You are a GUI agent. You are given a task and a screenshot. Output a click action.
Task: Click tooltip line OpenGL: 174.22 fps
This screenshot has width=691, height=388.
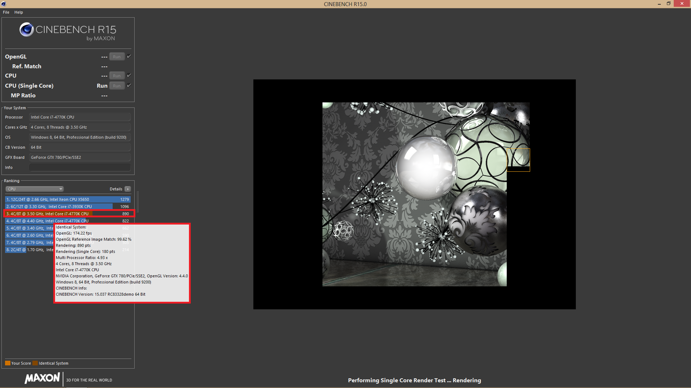click(74, 233)
